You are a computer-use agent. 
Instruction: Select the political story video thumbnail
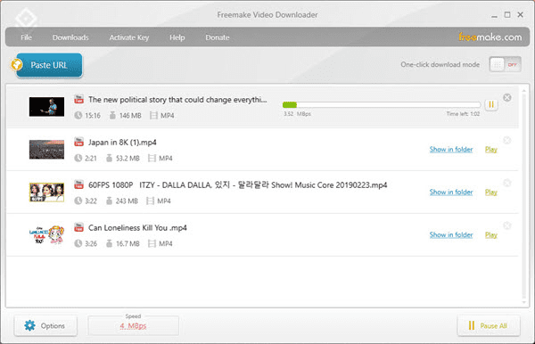pyautogui.click(x=46, y=107)
